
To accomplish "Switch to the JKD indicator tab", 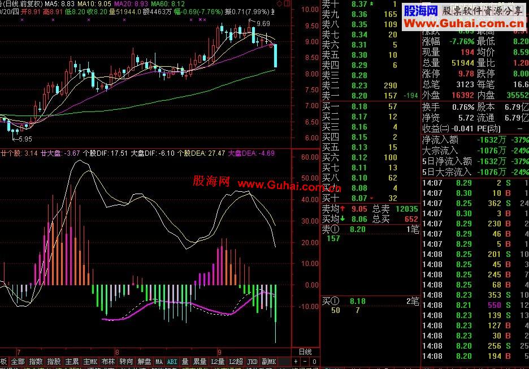I will tap(252, 362).
